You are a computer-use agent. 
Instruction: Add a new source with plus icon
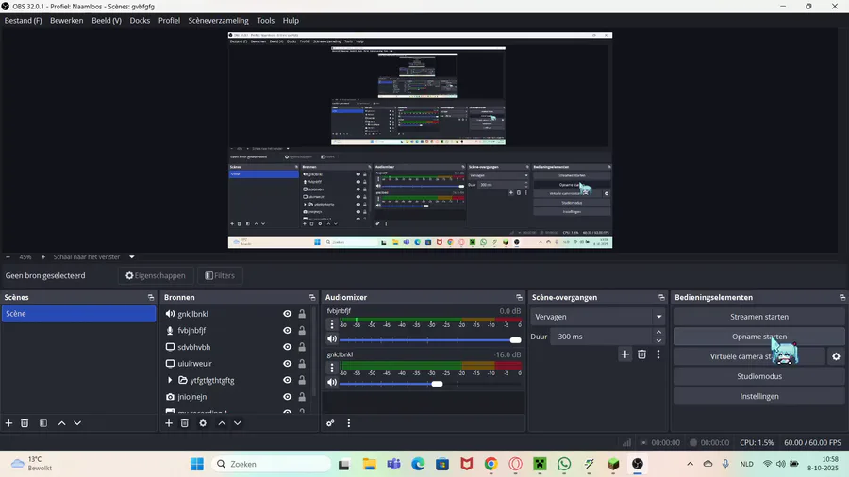(x=169, y=423)
